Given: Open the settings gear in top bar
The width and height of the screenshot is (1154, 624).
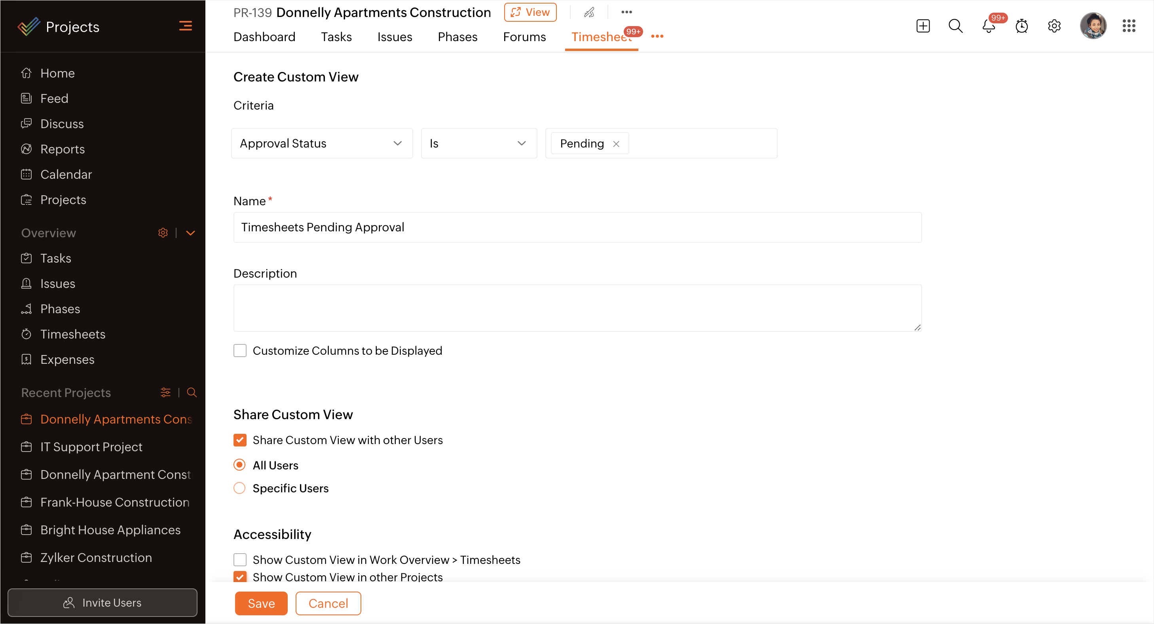Looking at the screenshot, I should tap(1054, 26).
